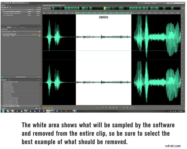This screenshot has height=149, width=187.
Task: Open Windows Start menu orb
Action: pyautogui.click(x=3, y=111)
